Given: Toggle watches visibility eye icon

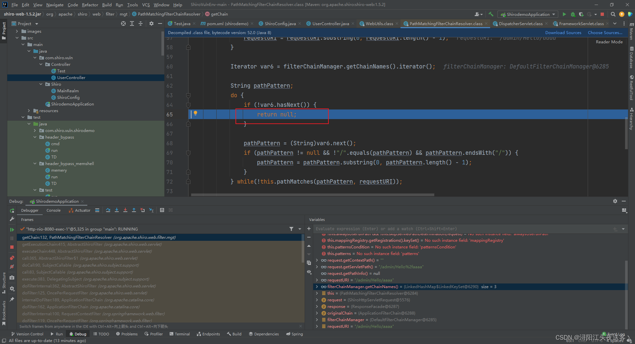Looking at the screenshot, I should [309, 272].
